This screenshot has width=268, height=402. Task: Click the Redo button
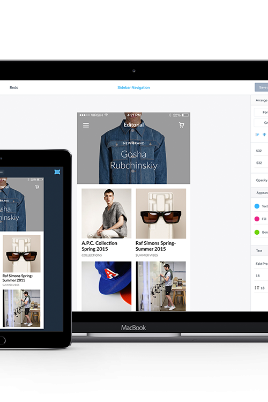(x=14, y=87)
